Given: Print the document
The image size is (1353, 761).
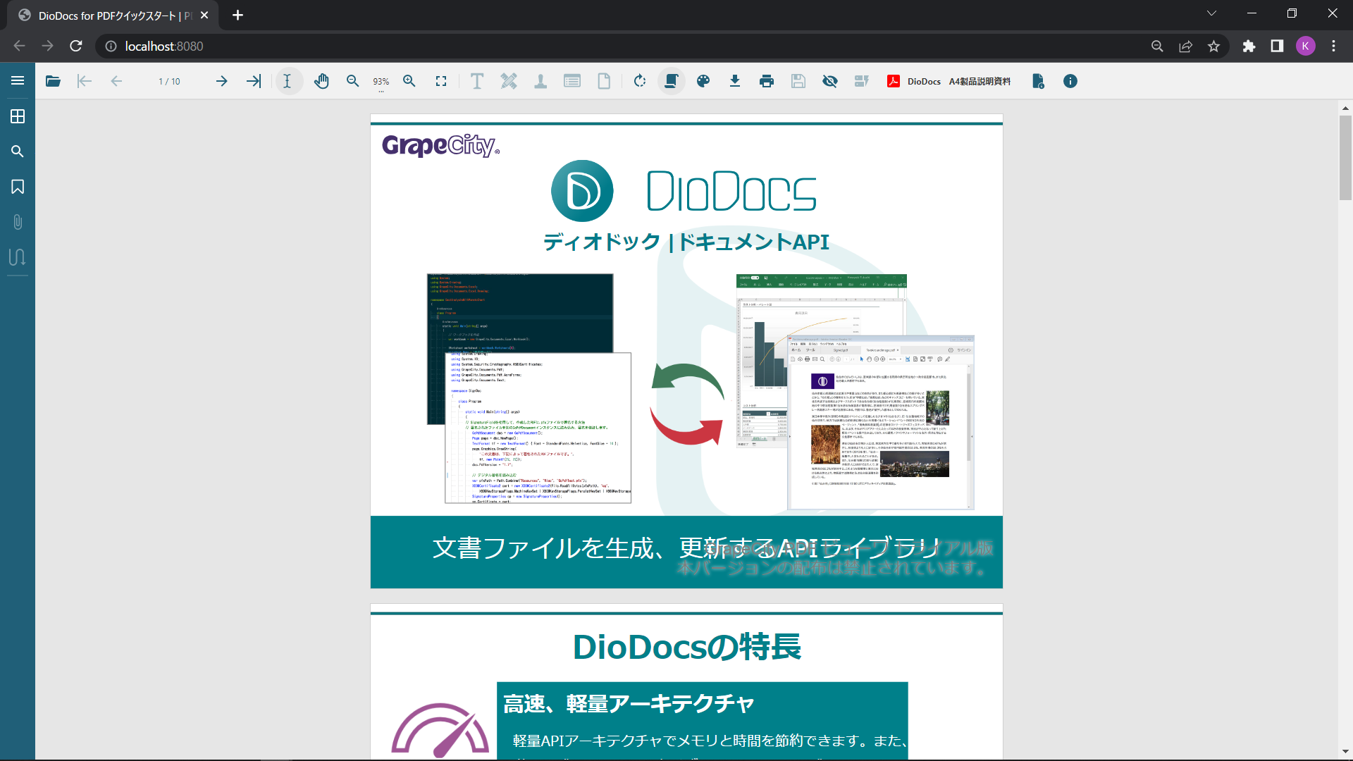Looking at the screenshot, I should pyautogui.click(x=767, y=81).
